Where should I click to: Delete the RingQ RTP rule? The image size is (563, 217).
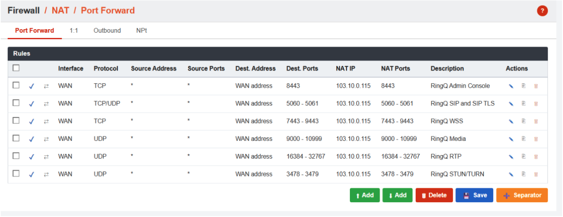(536, 156)
